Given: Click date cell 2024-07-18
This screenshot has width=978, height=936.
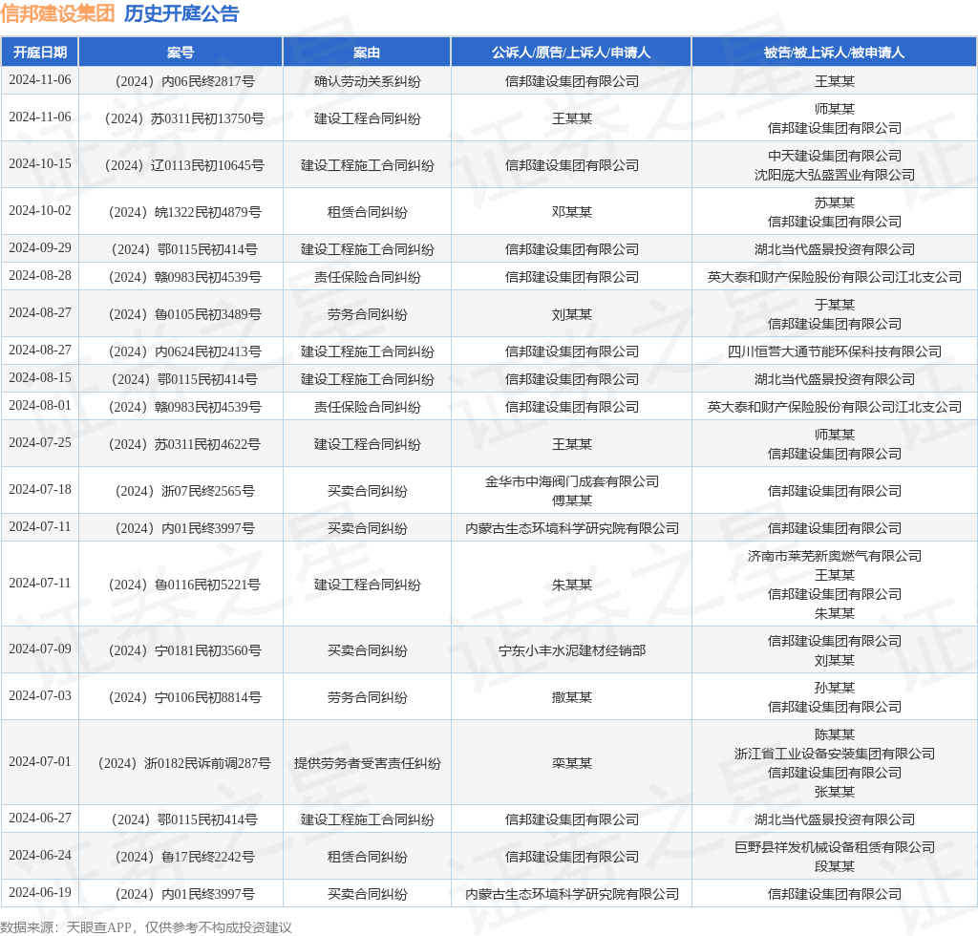Looking at the screenshot, I should coord(40,489).
